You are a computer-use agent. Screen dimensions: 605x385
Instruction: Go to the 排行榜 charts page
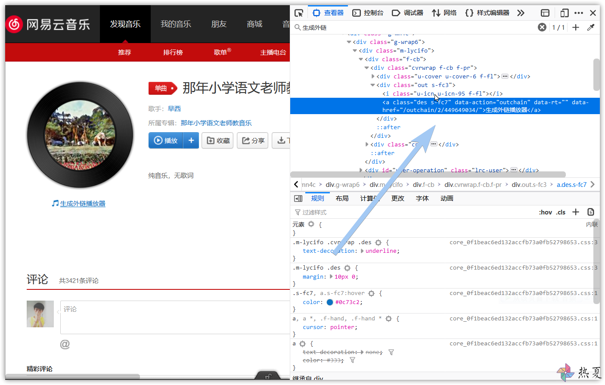(173, 53)
